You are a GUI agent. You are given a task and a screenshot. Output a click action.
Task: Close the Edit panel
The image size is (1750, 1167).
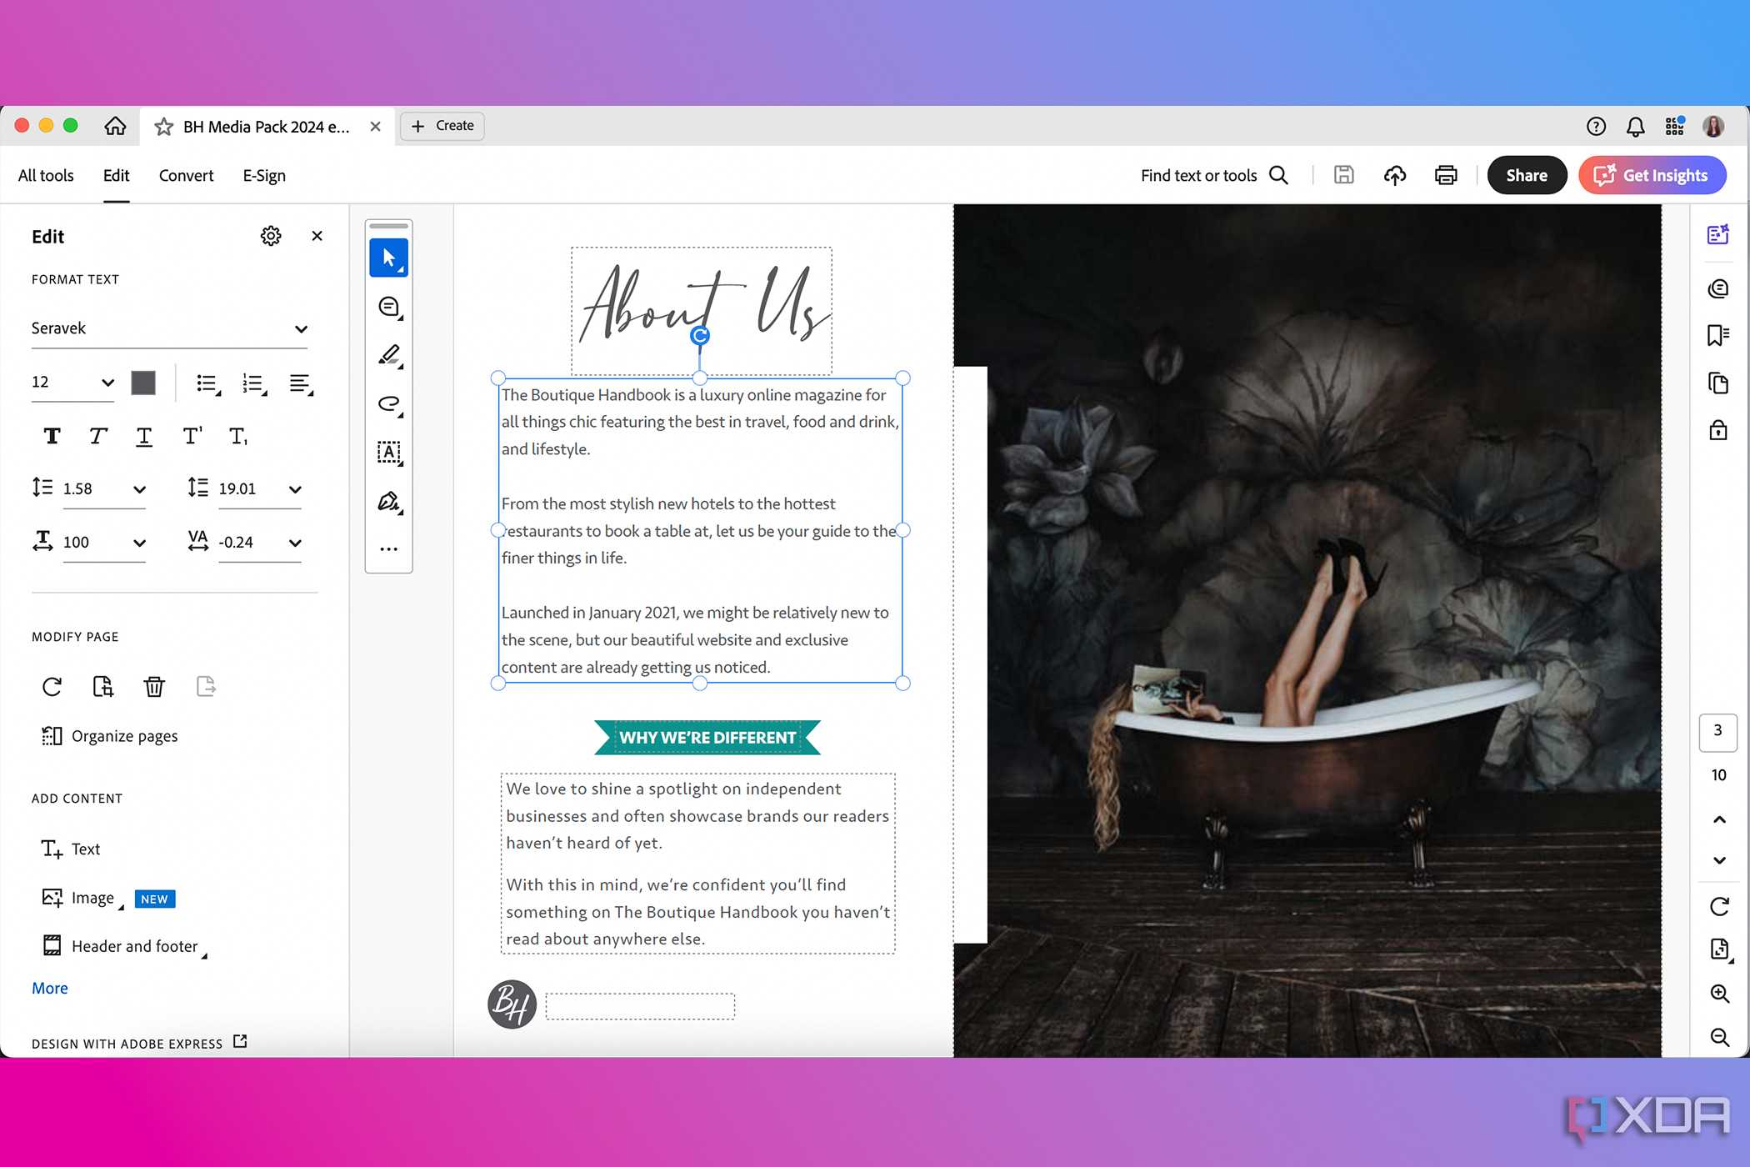[x=317, y=236]
